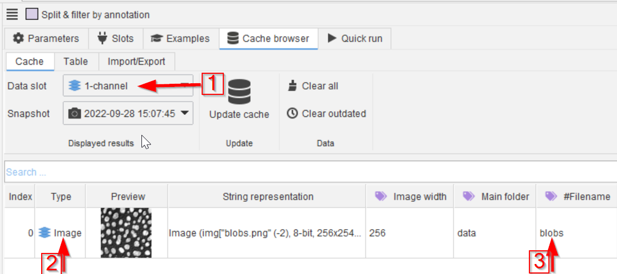This screenshot has width=617, height=274.
Task: Switch to the Table sub-tab
Action: [75, 61]
